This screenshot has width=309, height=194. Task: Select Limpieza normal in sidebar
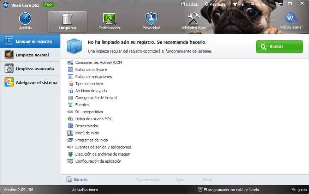pyautogui.click(x=30, y=55)
